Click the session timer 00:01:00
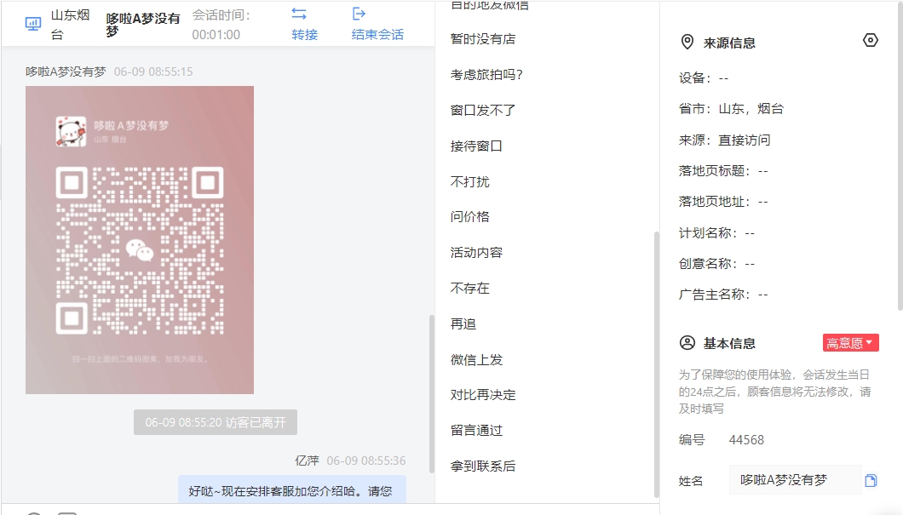Image resolution: width=903 pixels, height=515 pixels. pos(216,35)
